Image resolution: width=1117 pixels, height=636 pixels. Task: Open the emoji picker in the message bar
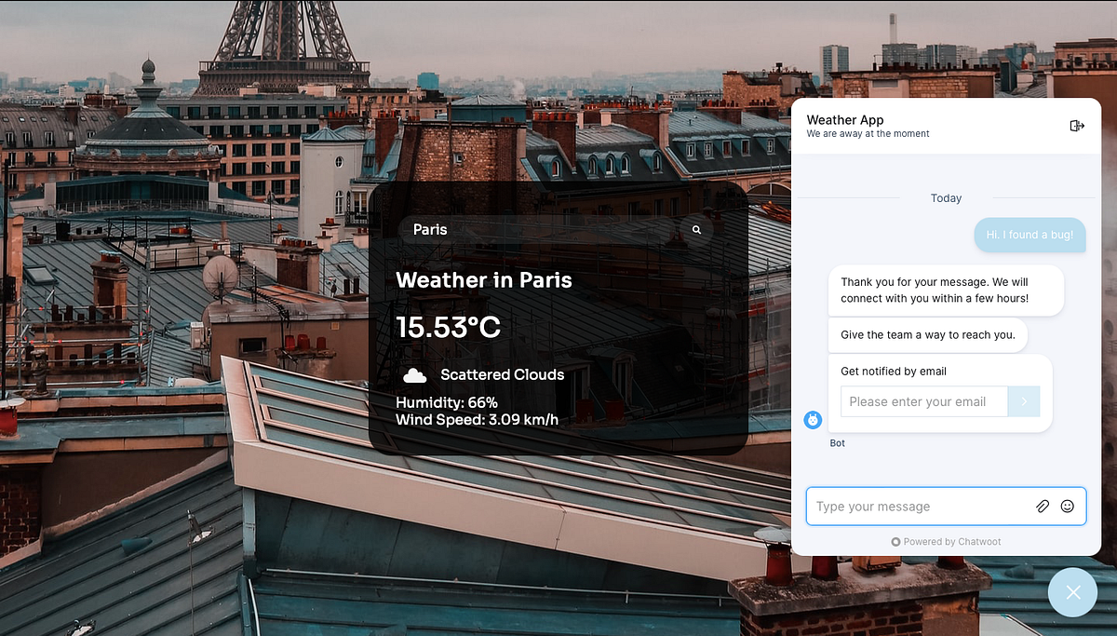(x=1067, y=506)
